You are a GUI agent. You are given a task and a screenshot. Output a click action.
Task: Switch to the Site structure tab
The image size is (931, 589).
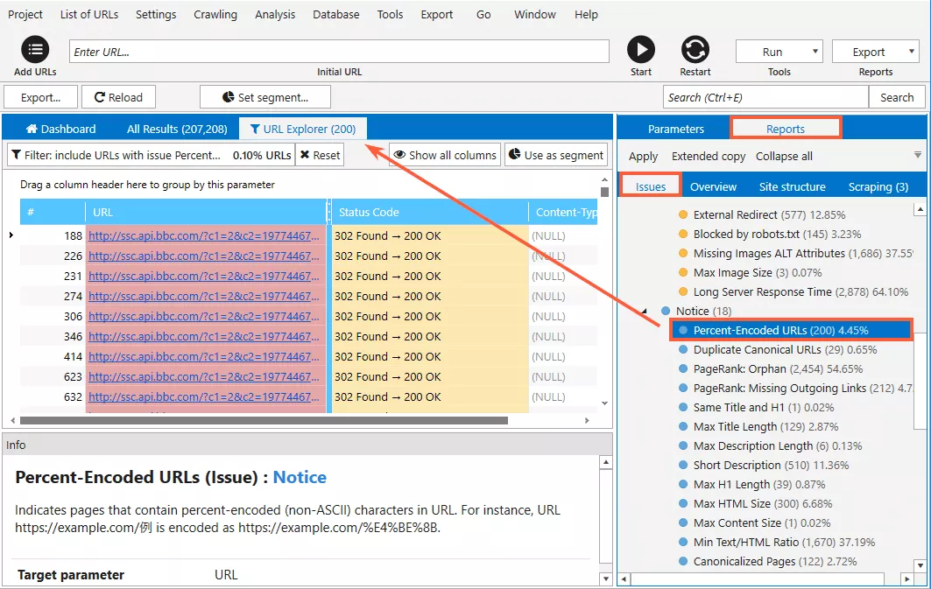coord(792,186)
